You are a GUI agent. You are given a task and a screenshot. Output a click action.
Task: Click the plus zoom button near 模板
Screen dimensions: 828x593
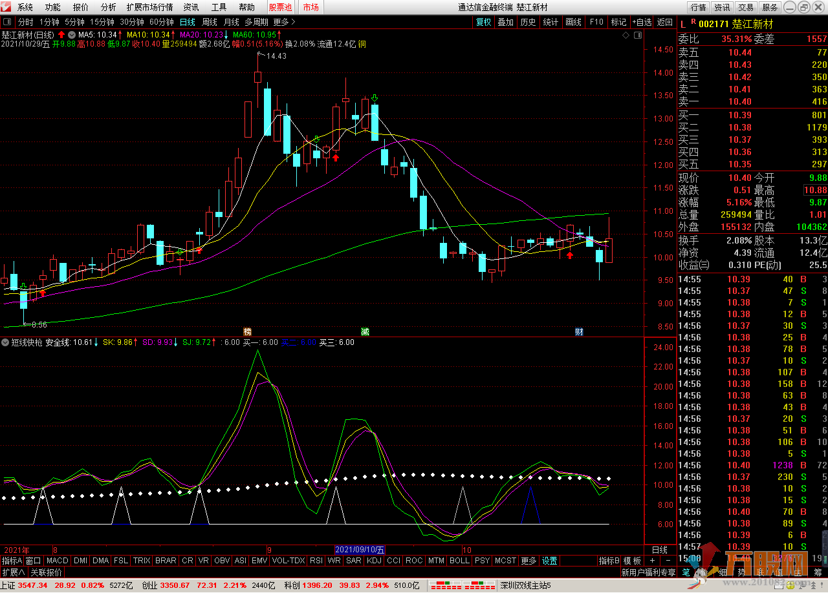click(x=651, y=561)
